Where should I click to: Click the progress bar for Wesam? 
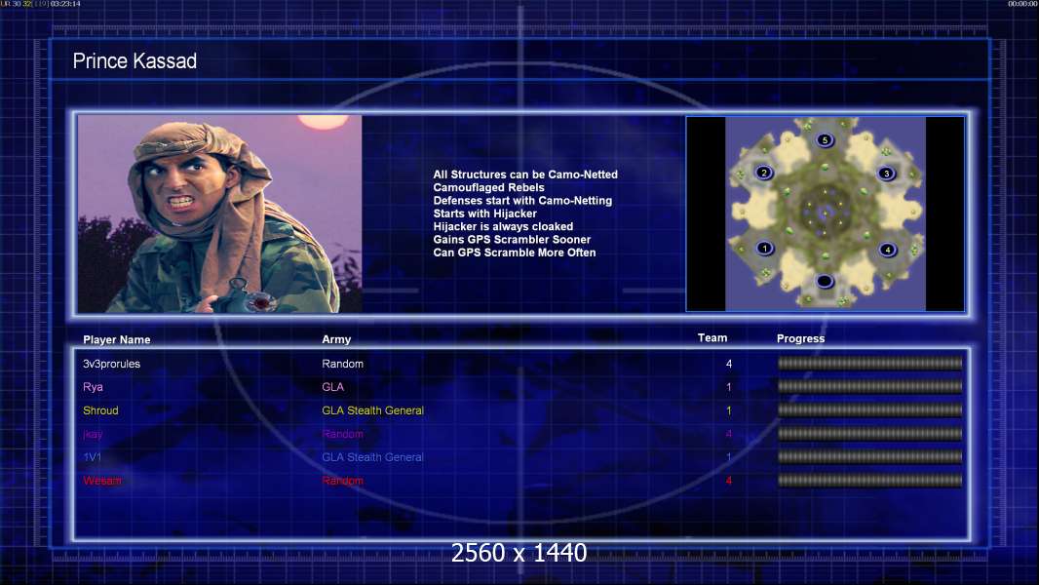pos(870,481)
